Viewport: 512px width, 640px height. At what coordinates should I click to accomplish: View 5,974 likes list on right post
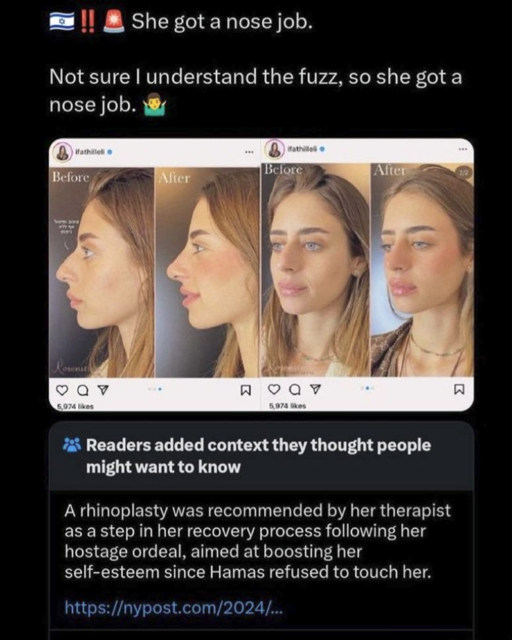[288, 406]
